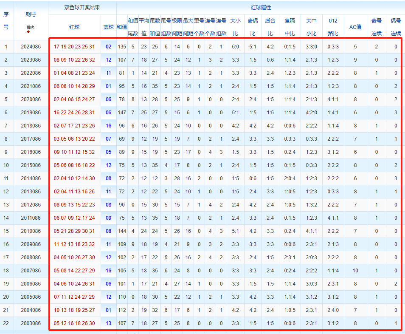Click blue ball 07 in row 2017086
Viewport: 405px width, 334px height.
pos(109,139)
